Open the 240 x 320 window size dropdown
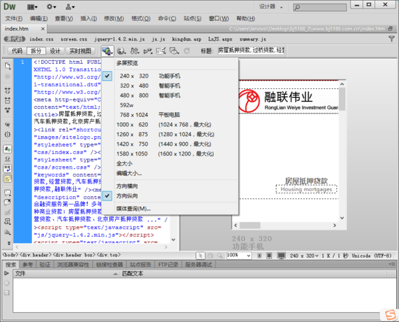The image size is (399, 322). [x=304, y=256]
